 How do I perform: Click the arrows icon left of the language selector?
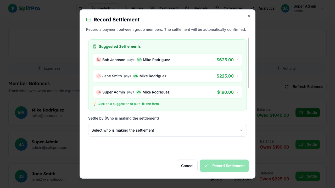pyautogui.click(x=81, y=8)
